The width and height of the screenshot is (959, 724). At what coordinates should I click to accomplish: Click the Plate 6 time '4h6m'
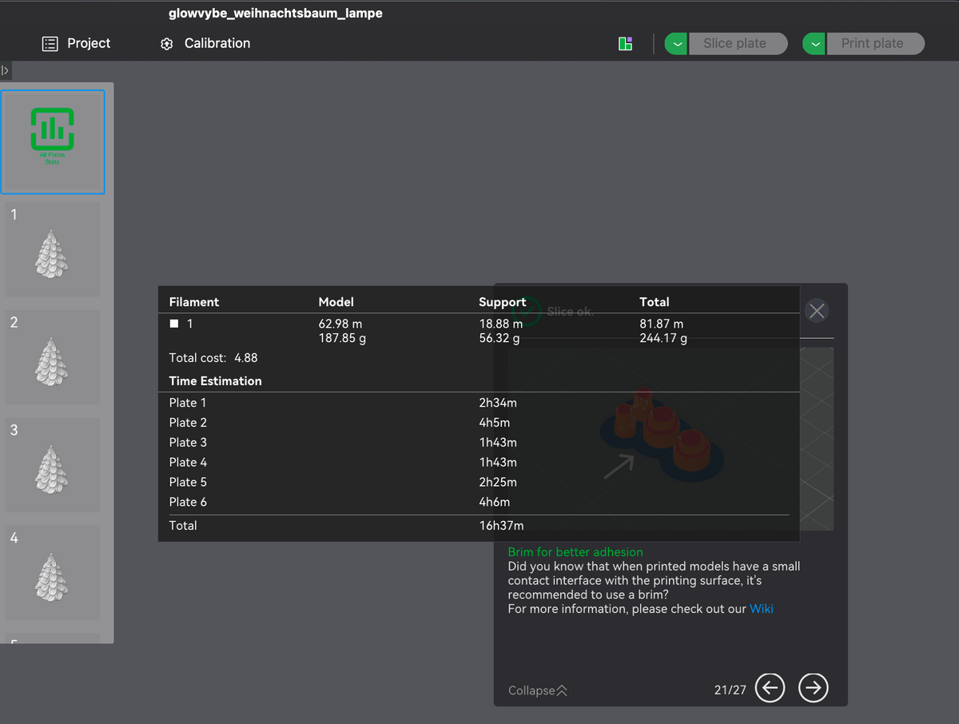click(495, 503)
